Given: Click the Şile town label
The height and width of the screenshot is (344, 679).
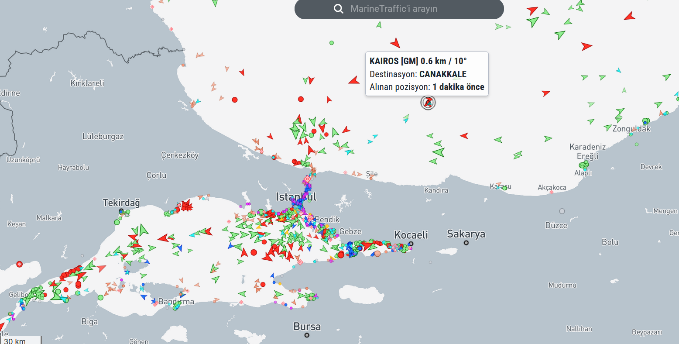Looking at the screenshot, I should click(372, 174).
